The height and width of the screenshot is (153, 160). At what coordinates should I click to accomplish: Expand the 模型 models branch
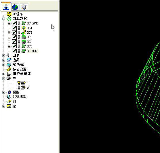tap(3, 92)
